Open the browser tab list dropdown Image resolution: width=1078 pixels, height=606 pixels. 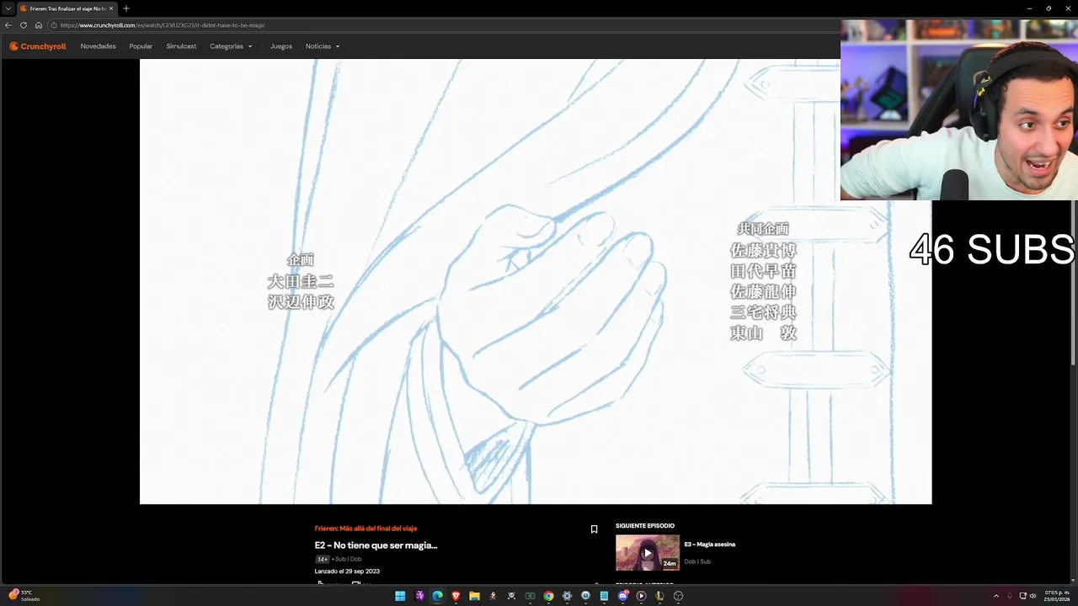coord(8,8)
